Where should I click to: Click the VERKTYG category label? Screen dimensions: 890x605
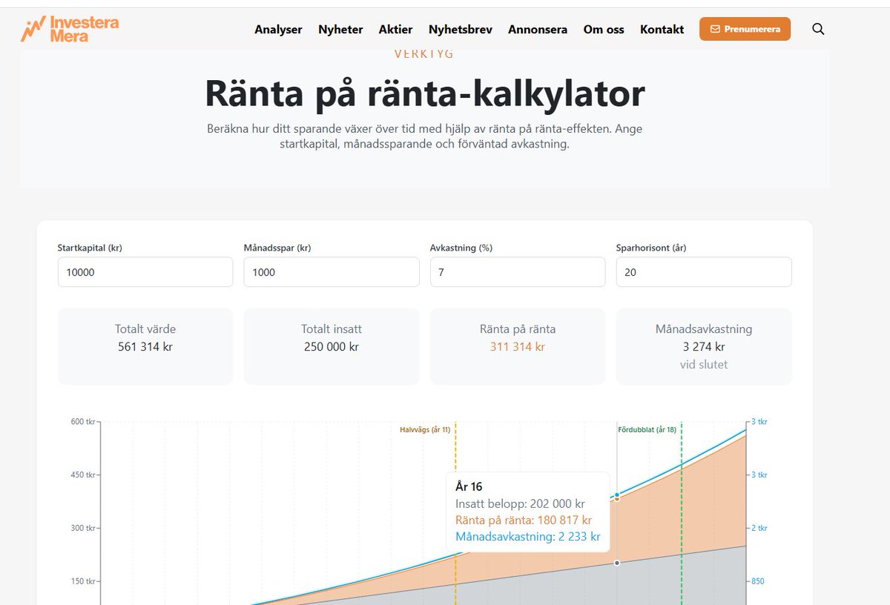(x=425, y=53)
